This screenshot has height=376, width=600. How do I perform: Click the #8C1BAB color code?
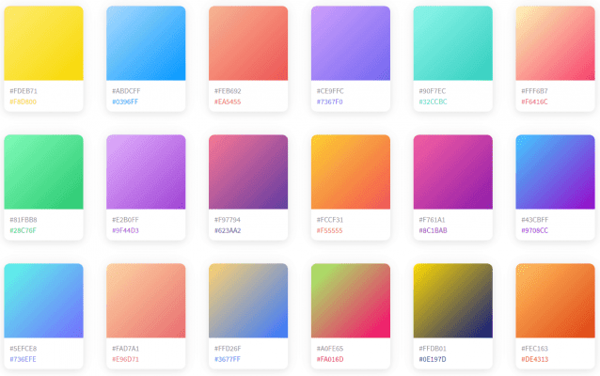pyautogui.click(x=434, y=230)
